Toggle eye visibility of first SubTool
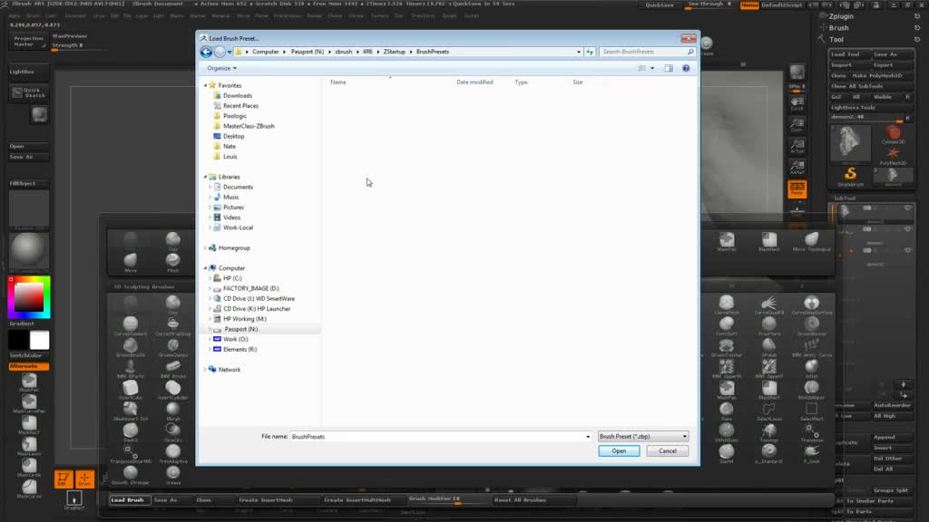929x522 pixels. (907, 208)
